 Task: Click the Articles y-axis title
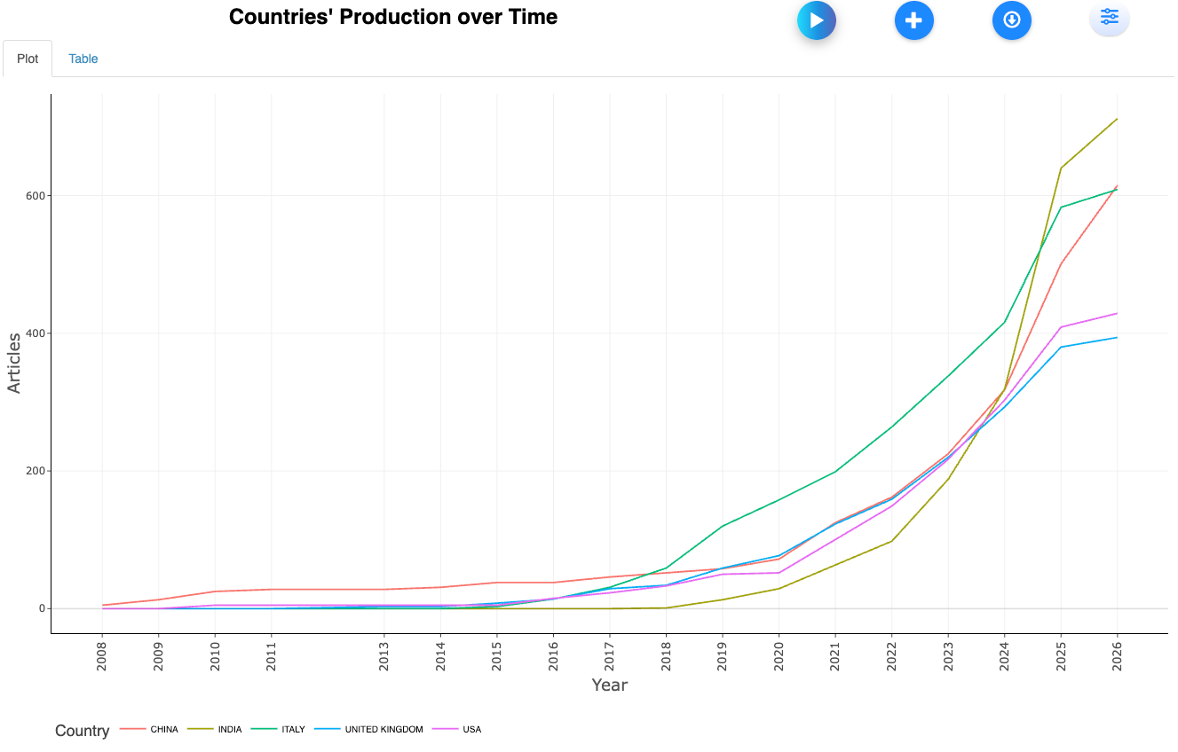point(14,363)
